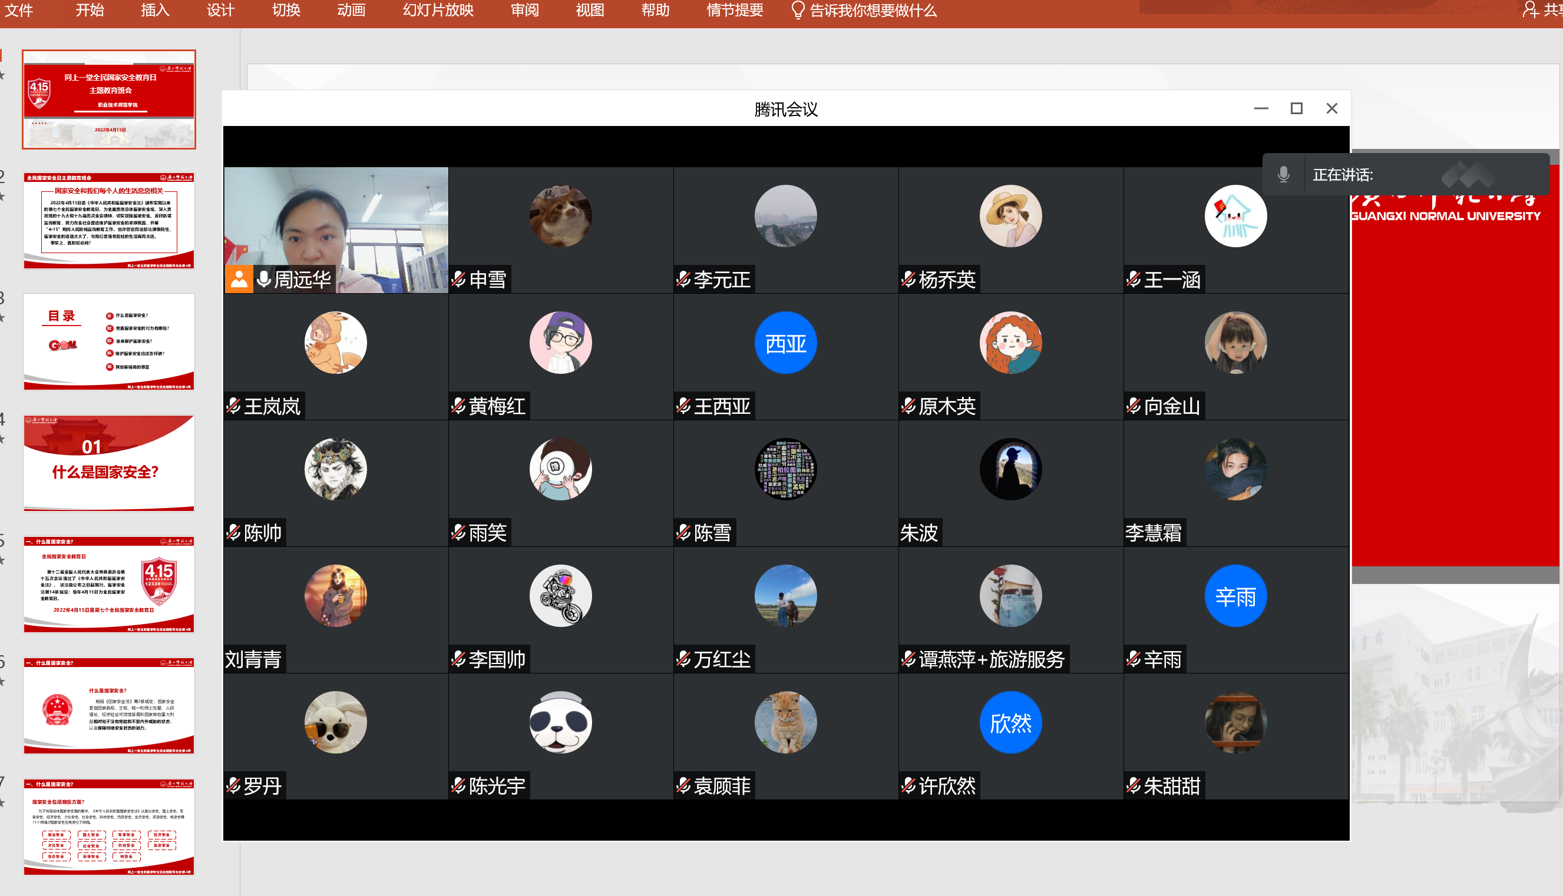Switch to the 审阅 tab
This screenshot has height=896, width=1563.
(524, 11)
